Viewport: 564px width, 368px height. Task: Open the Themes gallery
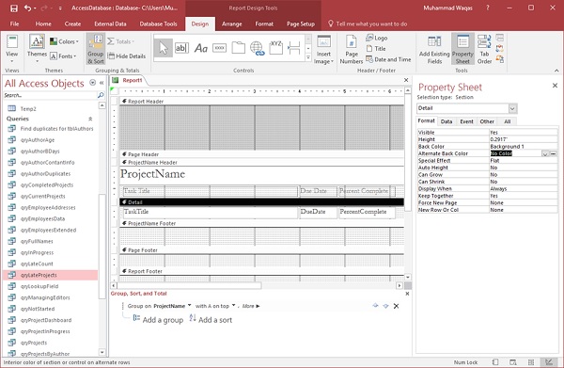[x=37, y=49]
